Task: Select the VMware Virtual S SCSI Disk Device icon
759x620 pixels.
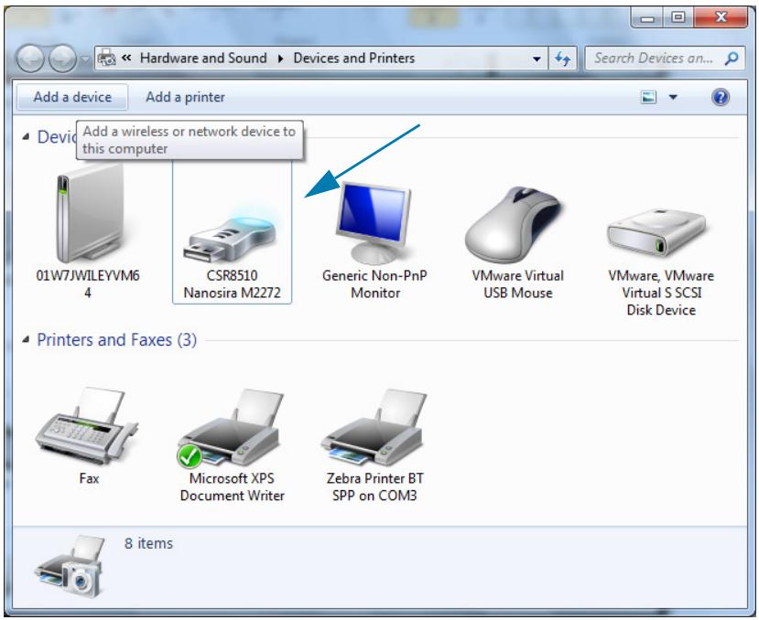Action: [x=656, y=232]
